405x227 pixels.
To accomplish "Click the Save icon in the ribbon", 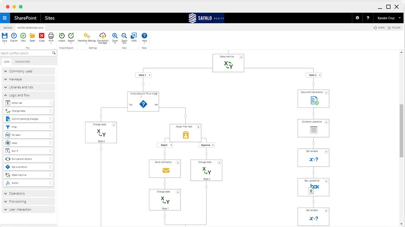I will [4, 36].
